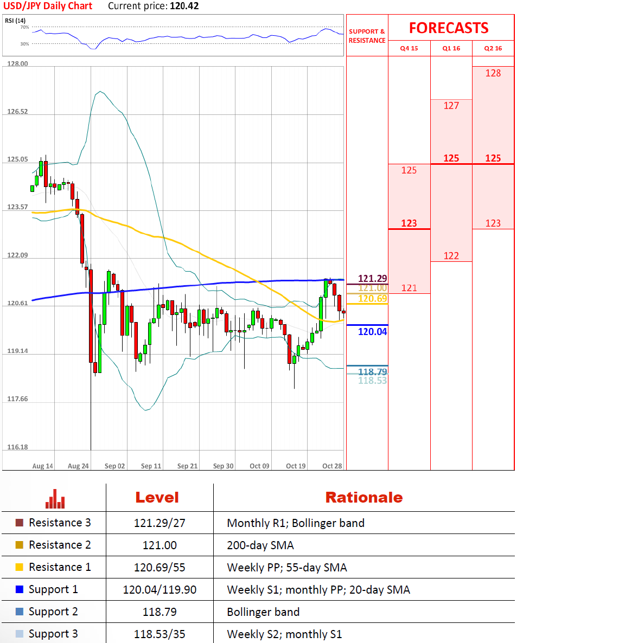
Task: Click the Level column header
Action: tap(157, 497)
